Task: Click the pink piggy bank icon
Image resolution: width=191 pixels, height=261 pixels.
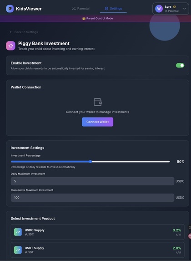Action: coord(10,46)
